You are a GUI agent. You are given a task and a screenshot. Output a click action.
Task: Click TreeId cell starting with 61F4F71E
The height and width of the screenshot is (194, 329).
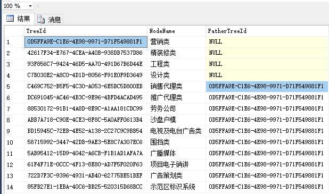86,164
